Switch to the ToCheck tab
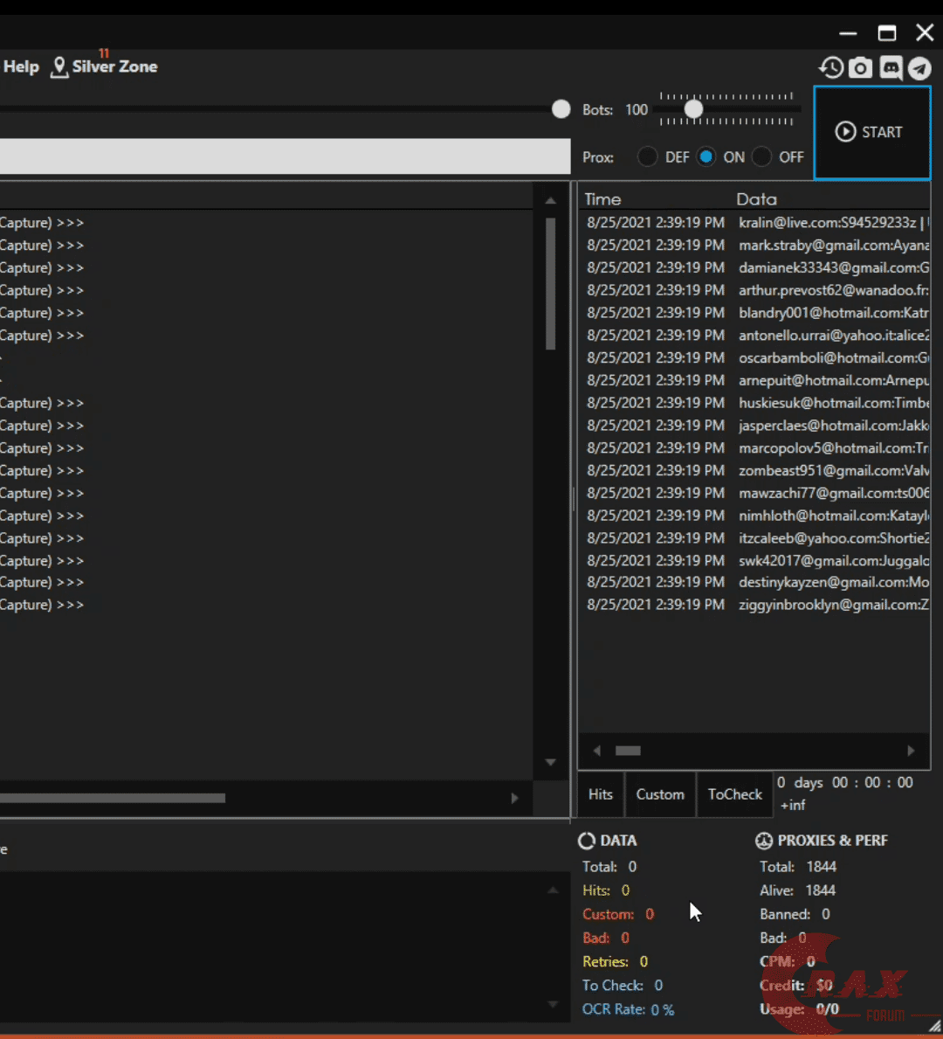The height and width of the screenshot is (1039, 943). [734, 794]
